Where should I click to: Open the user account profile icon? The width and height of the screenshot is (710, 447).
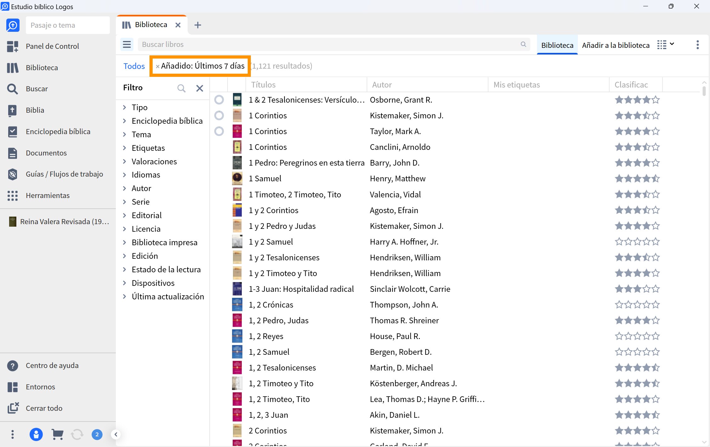[36, 434]
